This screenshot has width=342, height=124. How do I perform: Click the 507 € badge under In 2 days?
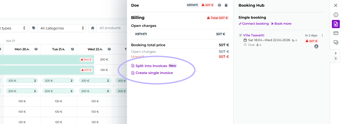[312, 41]
